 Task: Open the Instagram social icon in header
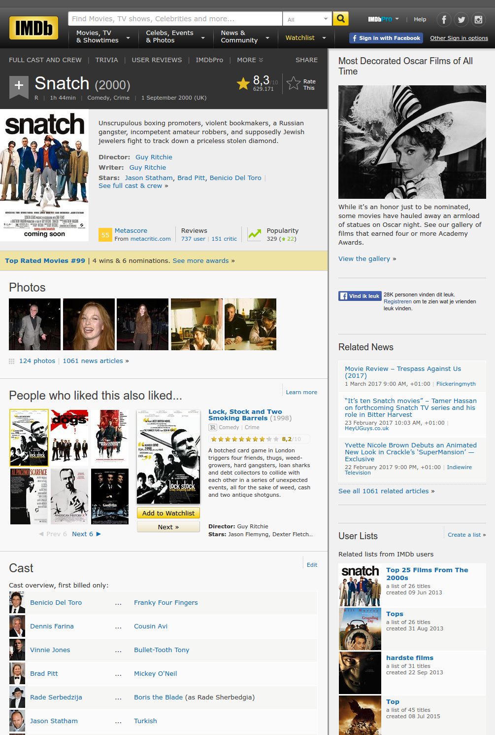pyautogui.click(x=478, y=19)
